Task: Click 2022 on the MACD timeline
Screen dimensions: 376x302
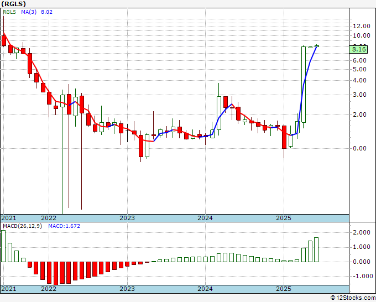Action: pyautogui.click(x=49, y=289)
